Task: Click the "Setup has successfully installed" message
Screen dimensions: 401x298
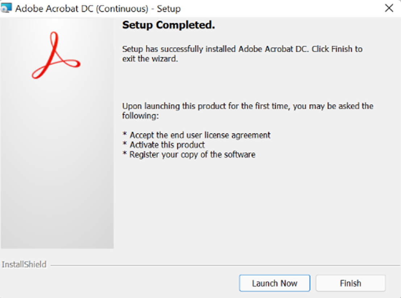Action: point(242,49)
